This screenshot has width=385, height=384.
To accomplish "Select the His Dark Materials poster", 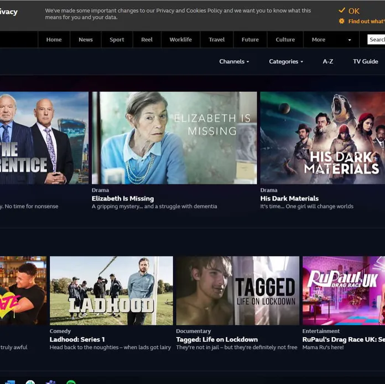I will (x=322, y=138).
